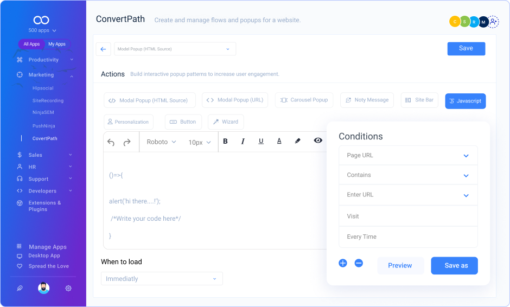This screenshot has height=307, width=510.
Task: Open the When to load Immediatly dropdown
Action: [162, 279]
